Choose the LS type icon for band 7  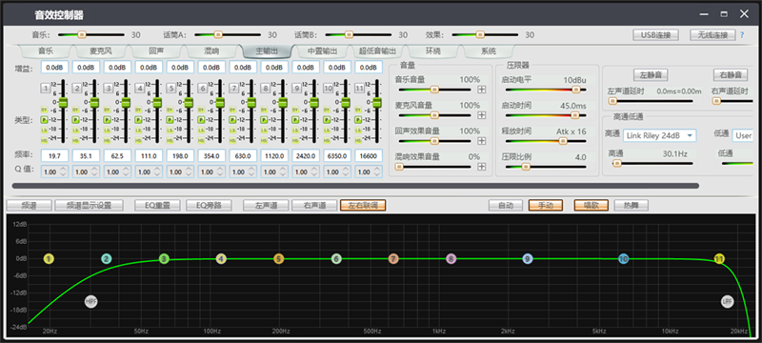pos(233,131)
